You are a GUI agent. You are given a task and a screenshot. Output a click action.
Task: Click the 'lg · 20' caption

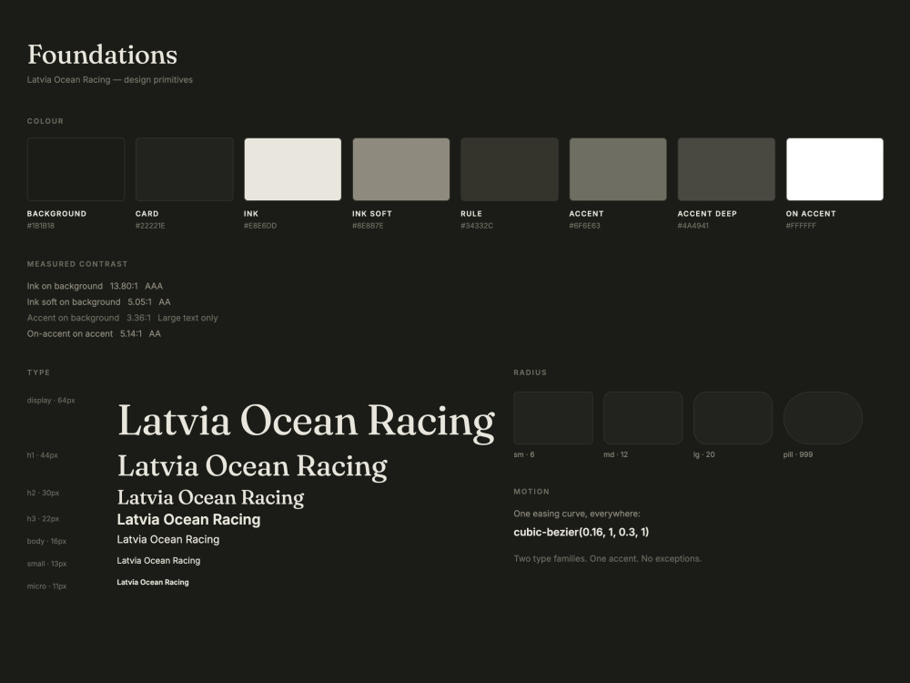(x=704, y=454)
